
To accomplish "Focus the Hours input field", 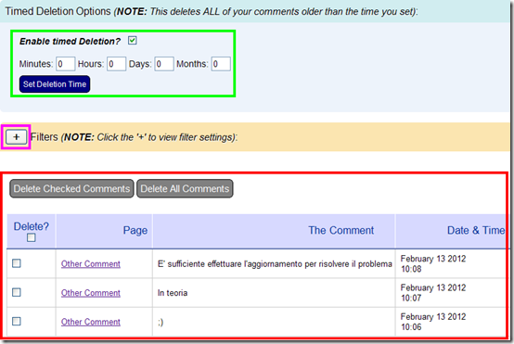I will coord(116,64).
